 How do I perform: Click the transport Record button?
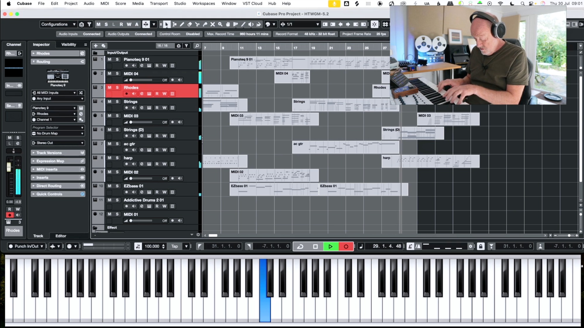pyautogui.click(x=346, y=247)
